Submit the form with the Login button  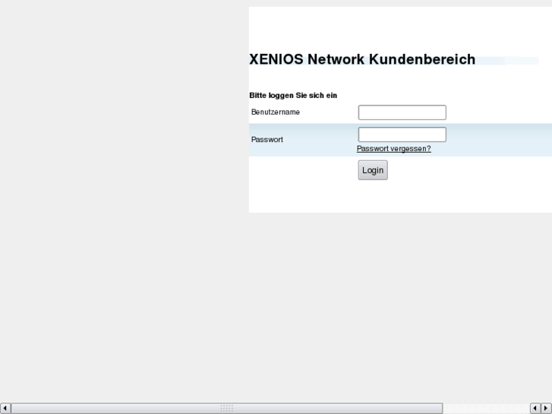[373, 170]
